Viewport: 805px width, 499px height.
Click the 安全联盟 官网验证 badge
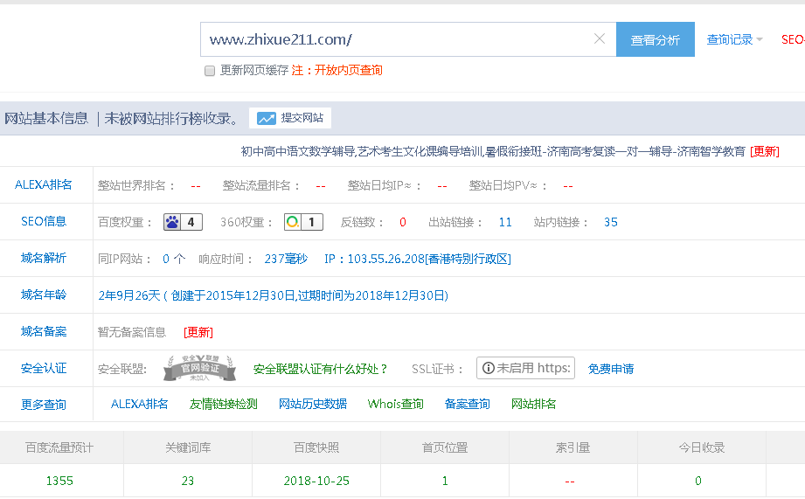[x=199, y=368]
